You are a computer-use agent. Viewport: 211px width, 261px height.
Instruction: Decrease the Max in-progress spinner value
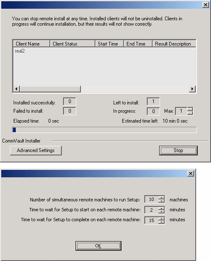pos(190,113)
